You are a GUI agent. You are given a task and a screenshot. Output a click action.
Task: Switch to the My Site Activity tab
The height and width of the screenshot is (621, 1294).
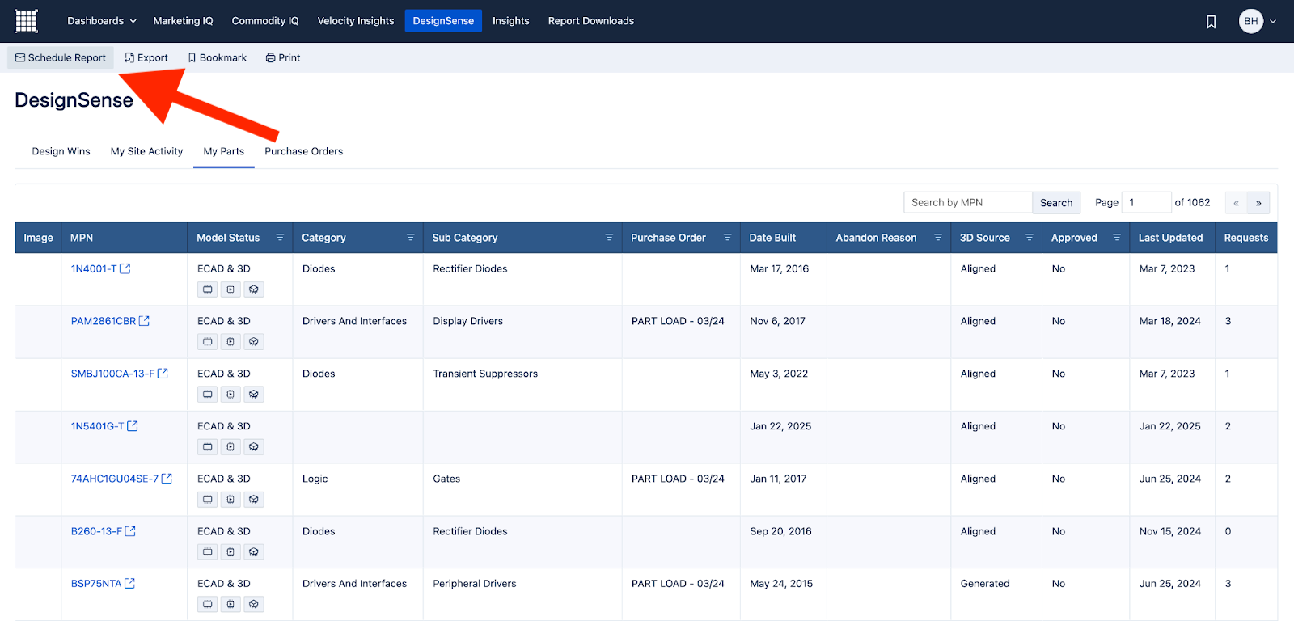(146, 151)
